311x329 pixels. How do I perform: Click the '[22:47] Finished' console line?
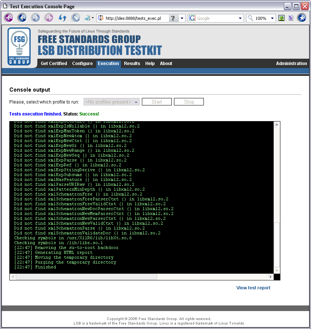pyautogui.click(x=35, y=267)
